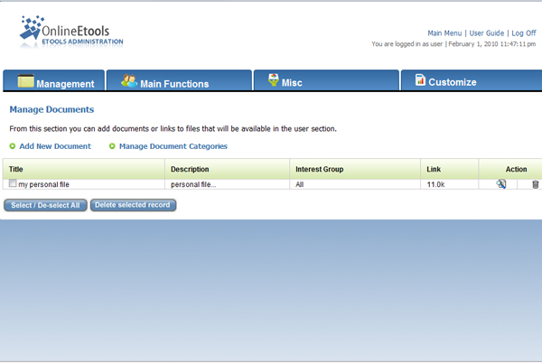Open the Main Menu link
The image size is (542, 363).
444,33
